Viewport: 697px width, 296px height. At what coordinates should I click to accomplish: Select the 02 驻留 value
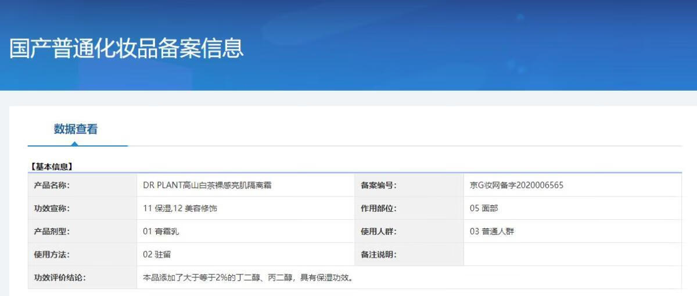point(157,254)
